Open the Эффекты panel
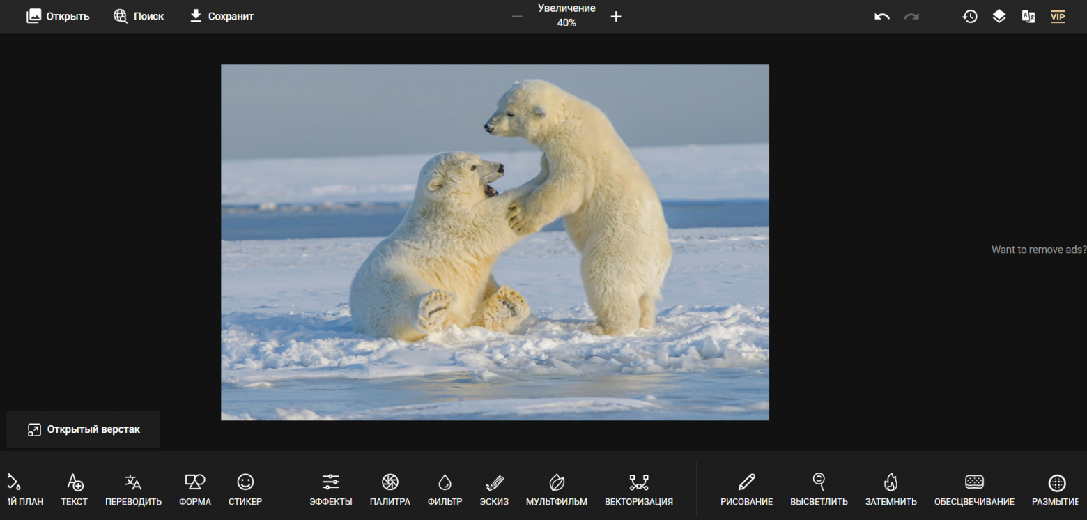 click(x=330, y=488)
